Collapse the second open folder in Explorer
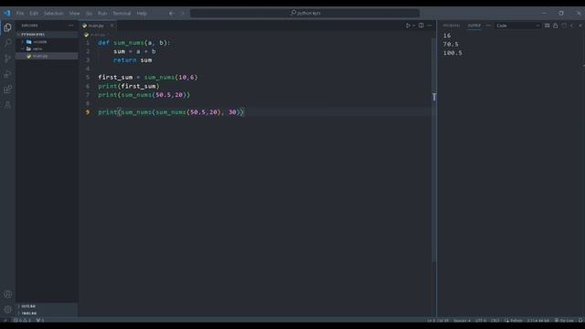The width and height of the screenshot is (585, 329). (47, 48)
